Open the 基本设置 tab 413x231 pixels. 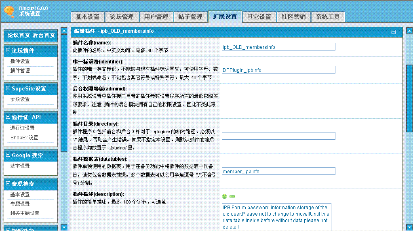[87, 17]
